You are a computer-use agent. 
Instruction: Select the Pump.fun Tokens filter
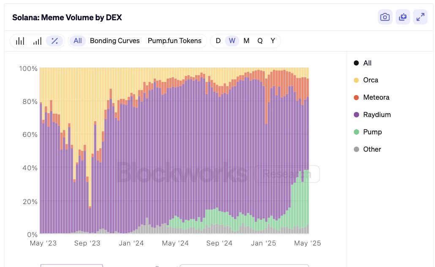tap(174, 41)
